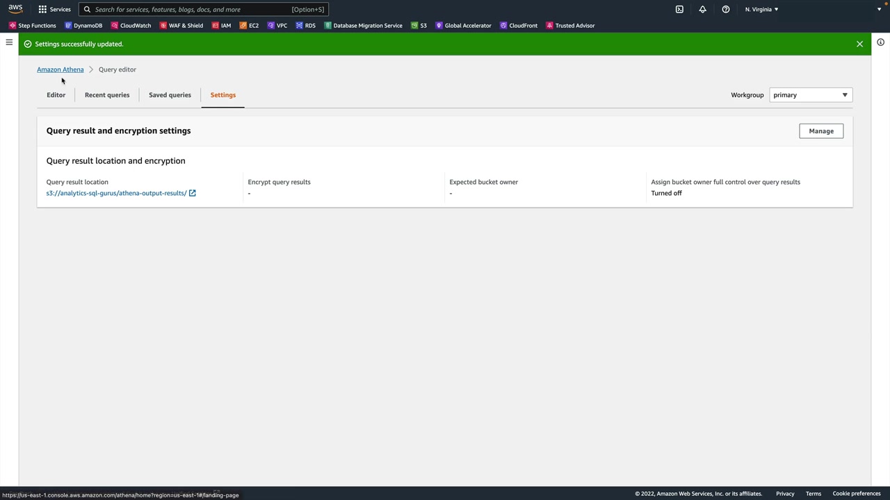Launch CloudShell from the top bar

(679, 9)
